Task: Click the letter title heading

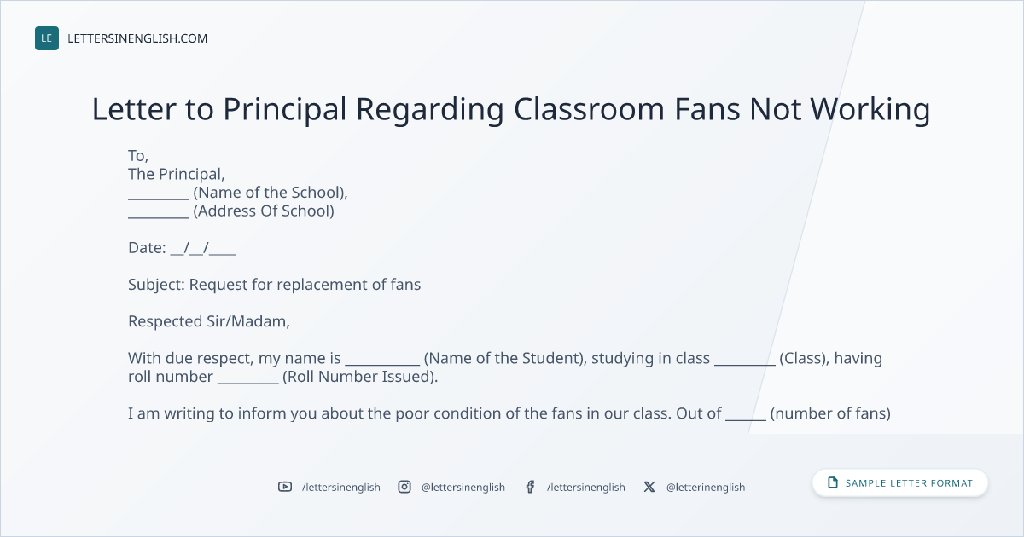Action: [511, 109]
